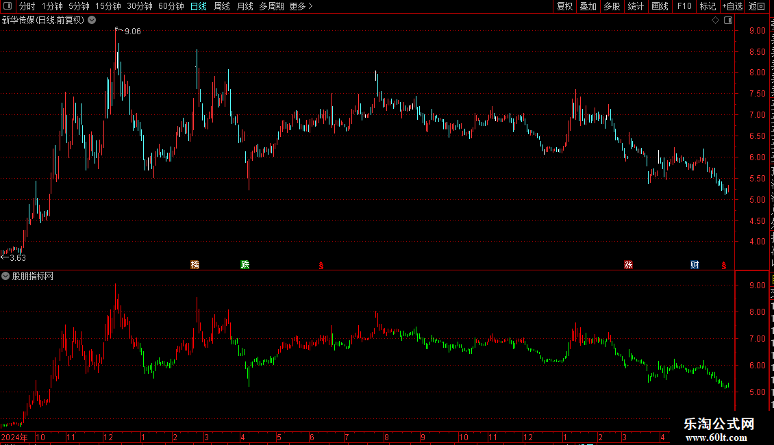Click the panel layout icon at top-left
774x445 pixels.
(x=8, y=6)
